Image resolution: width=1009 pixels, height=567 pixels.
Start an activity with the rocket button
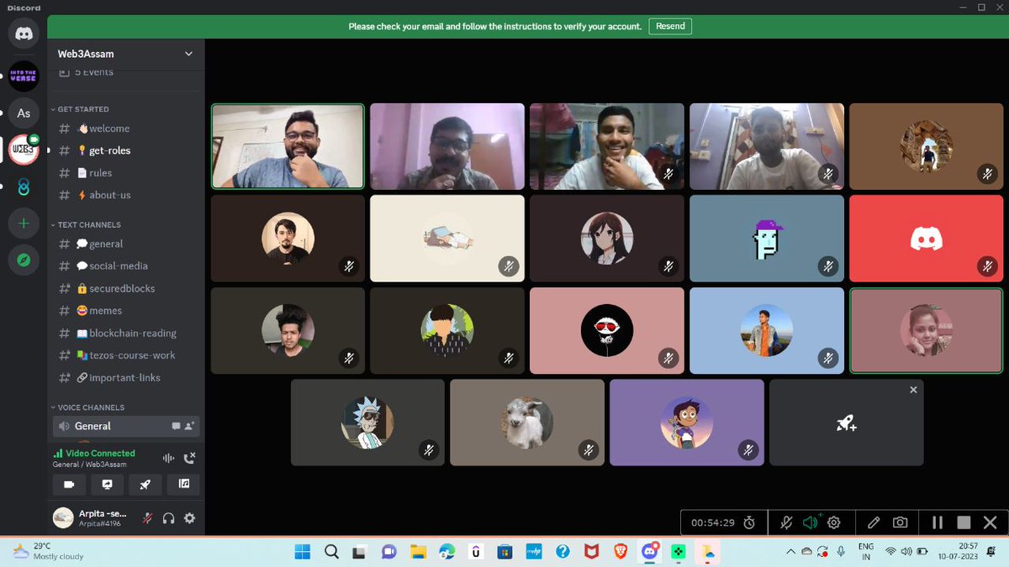tap(145, 484)
